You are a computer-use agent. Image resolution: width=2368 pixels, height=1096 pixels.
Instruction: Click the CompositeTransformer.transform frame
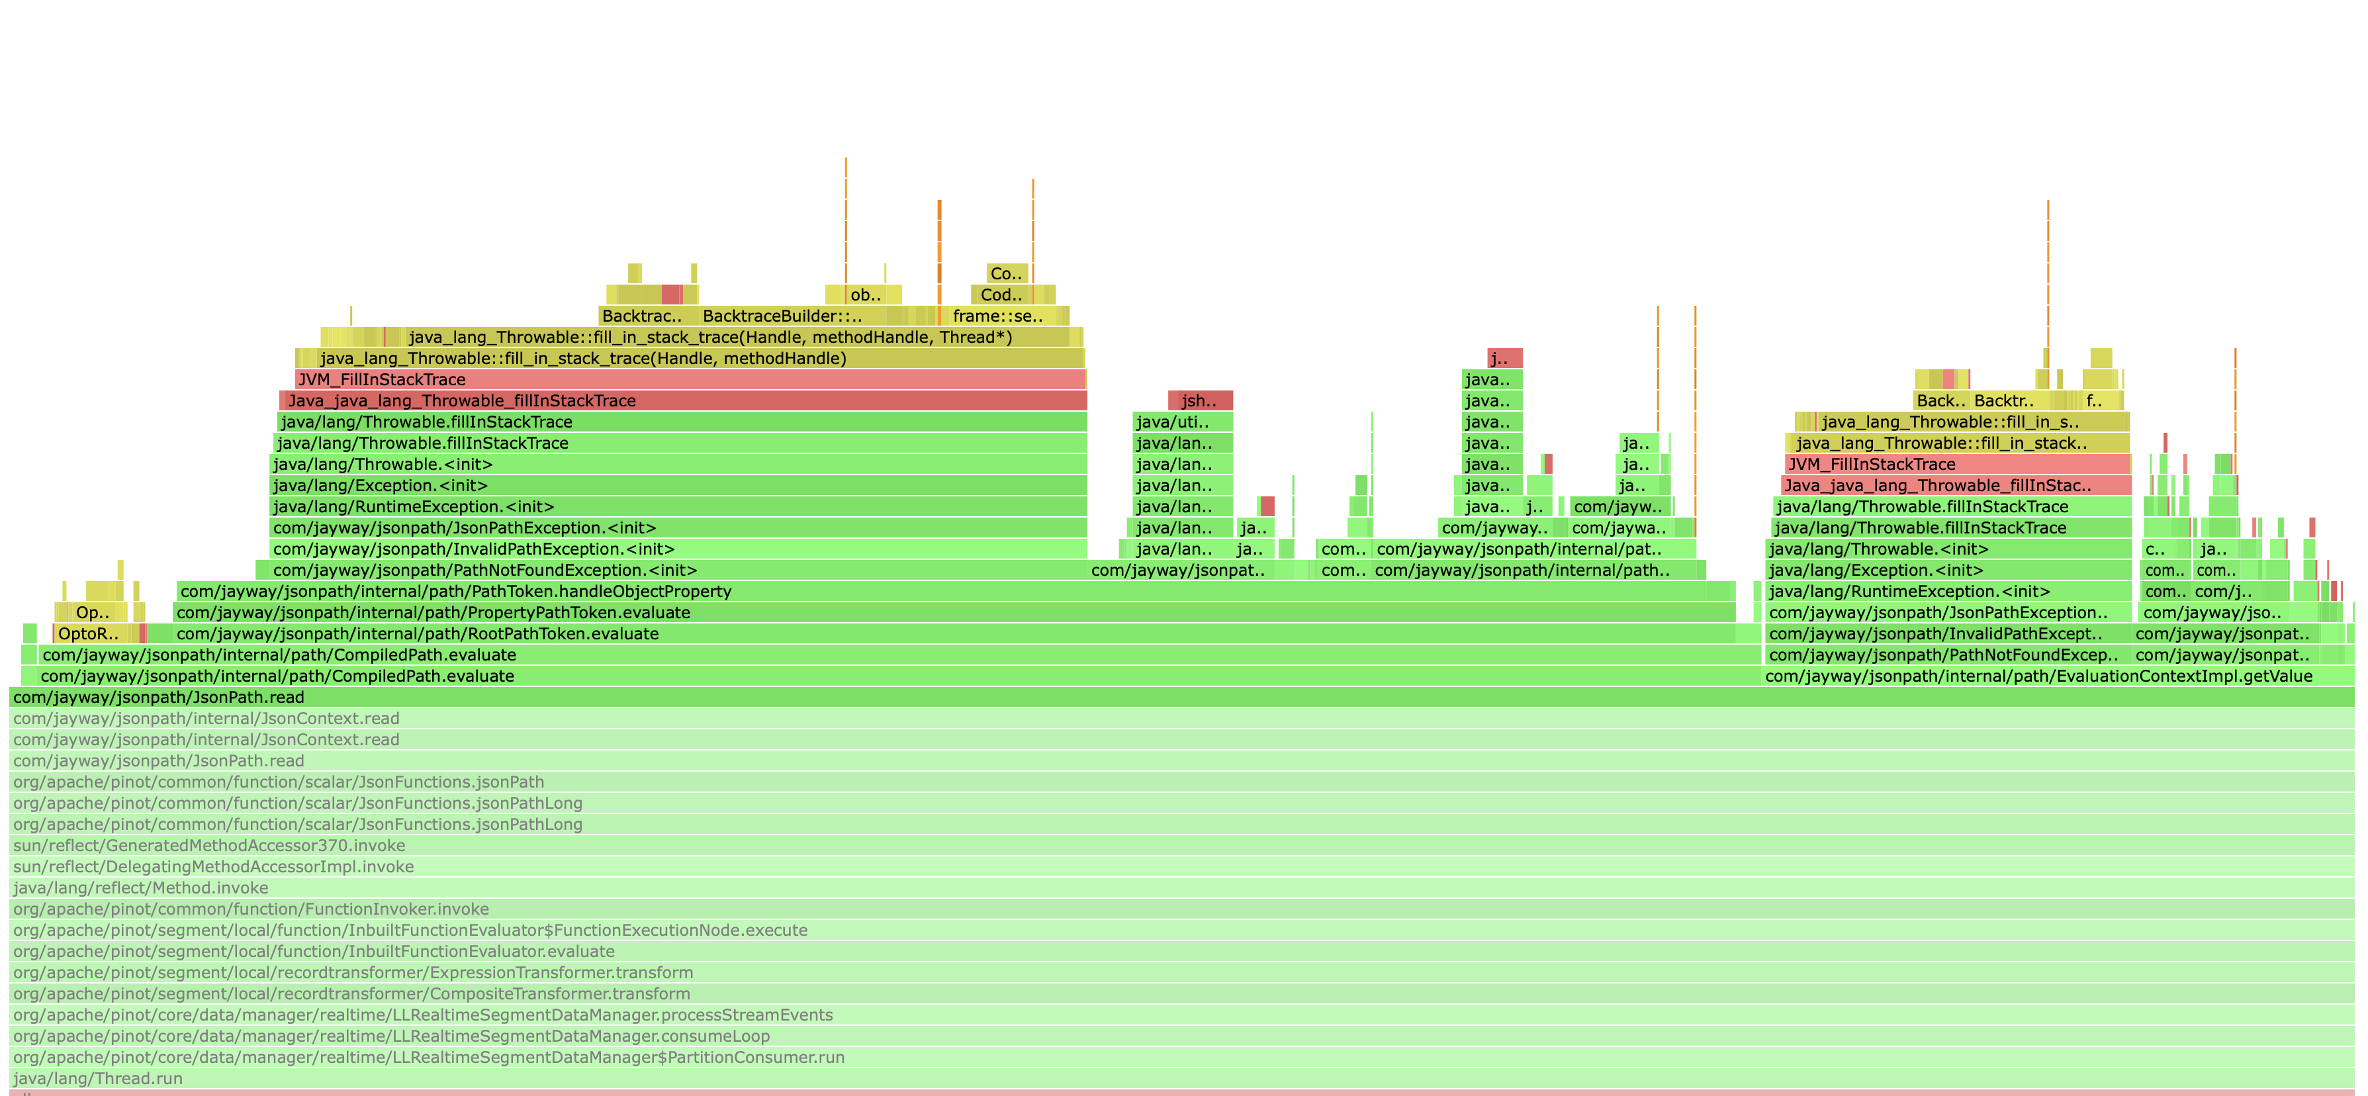(x=1181, y=994)
